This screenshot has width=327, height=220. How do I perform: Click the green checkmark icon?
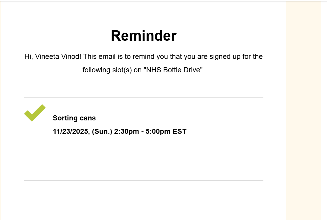click(34, 113)
